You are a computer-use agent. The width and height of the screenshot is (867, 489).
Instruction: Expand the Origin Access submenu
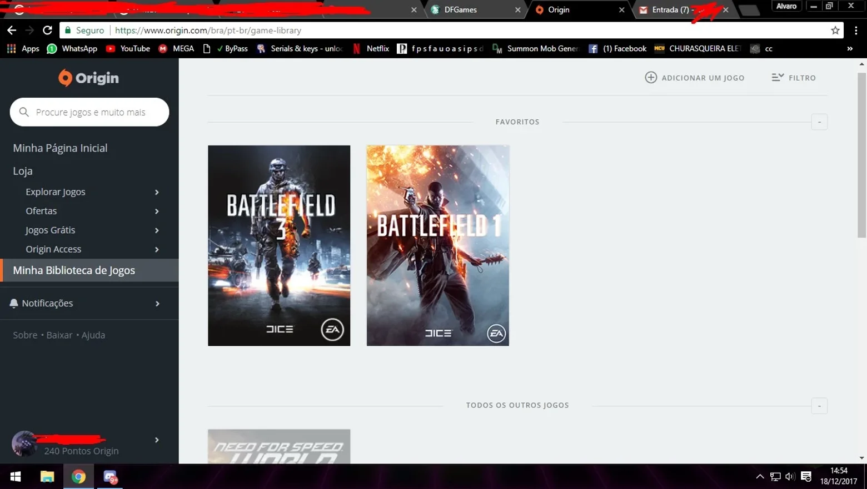(x=157, y=249)
